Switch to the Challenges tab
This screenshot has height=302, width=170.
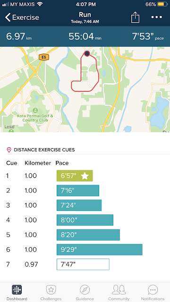(51, 293)
